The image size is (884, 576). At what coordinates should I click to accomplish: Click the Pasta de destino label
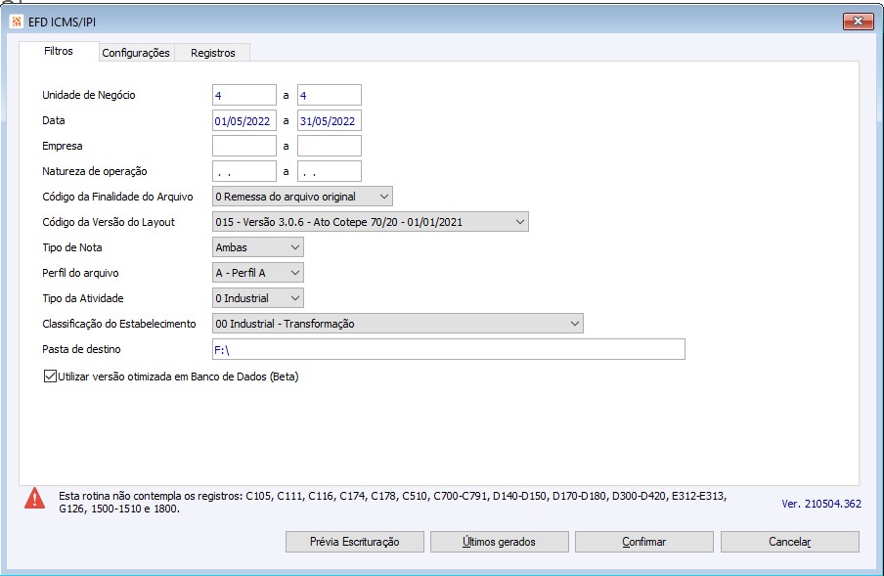pyautogui.click(x=81, y=349)
